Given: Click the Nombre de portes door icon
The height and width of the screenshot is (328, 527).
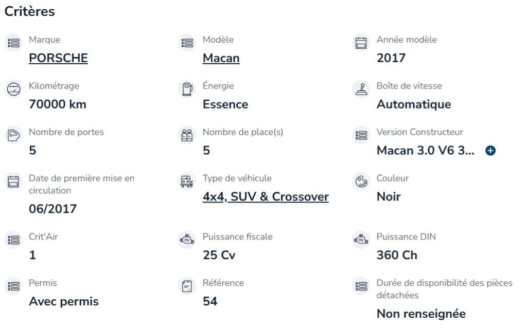Looking at the screenshot, I should [x=14, y=135].
